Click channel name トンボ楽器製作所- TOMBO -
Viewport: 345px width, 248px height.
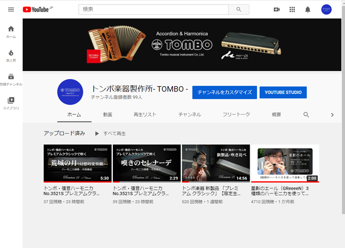139,89
